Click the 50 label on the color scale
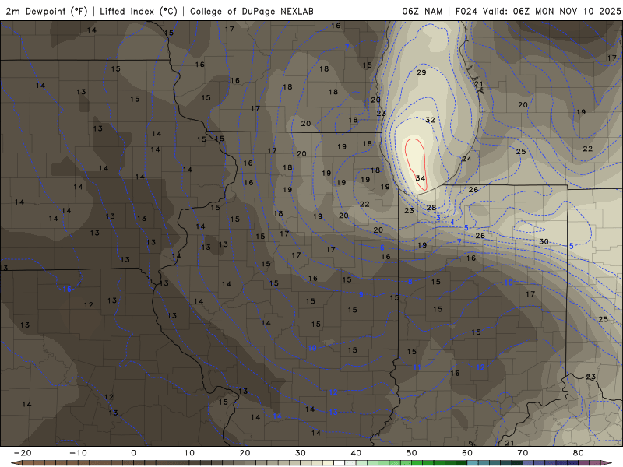The height and width of the screenshot is (467, 623). pyautogui.click(x=412, y=453)
